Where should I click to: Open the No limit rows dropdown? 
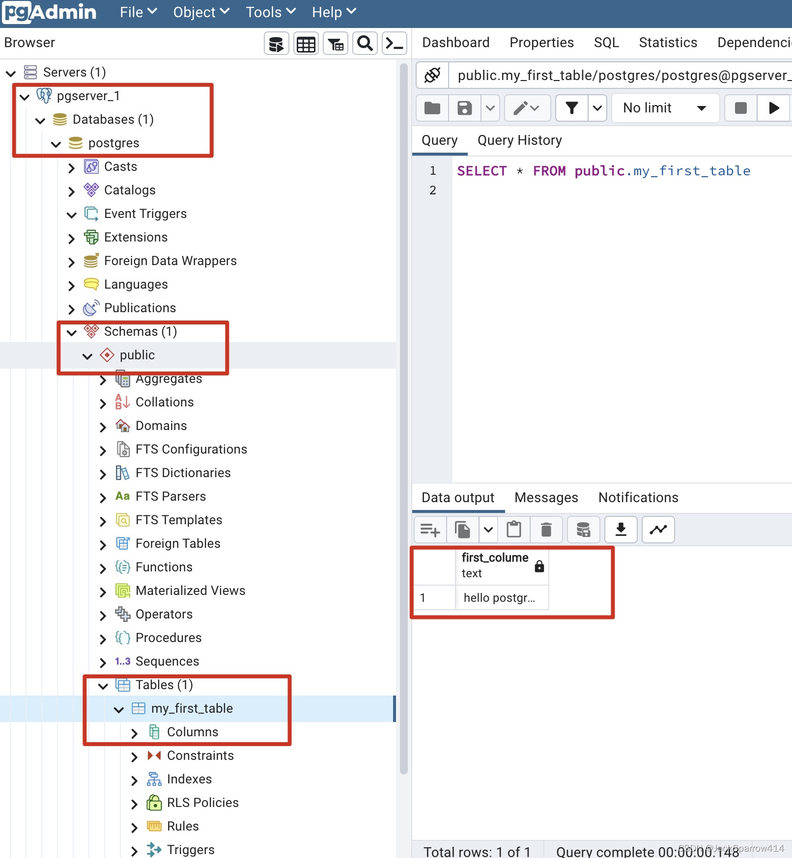click(x=665, y=108)
